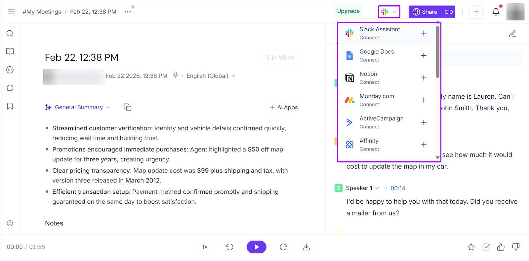Click the Feb 22, 12:38 PM breadcrumb
This screenshot has height=261, width=529.
pyautogui.click(x=93, y=12)
